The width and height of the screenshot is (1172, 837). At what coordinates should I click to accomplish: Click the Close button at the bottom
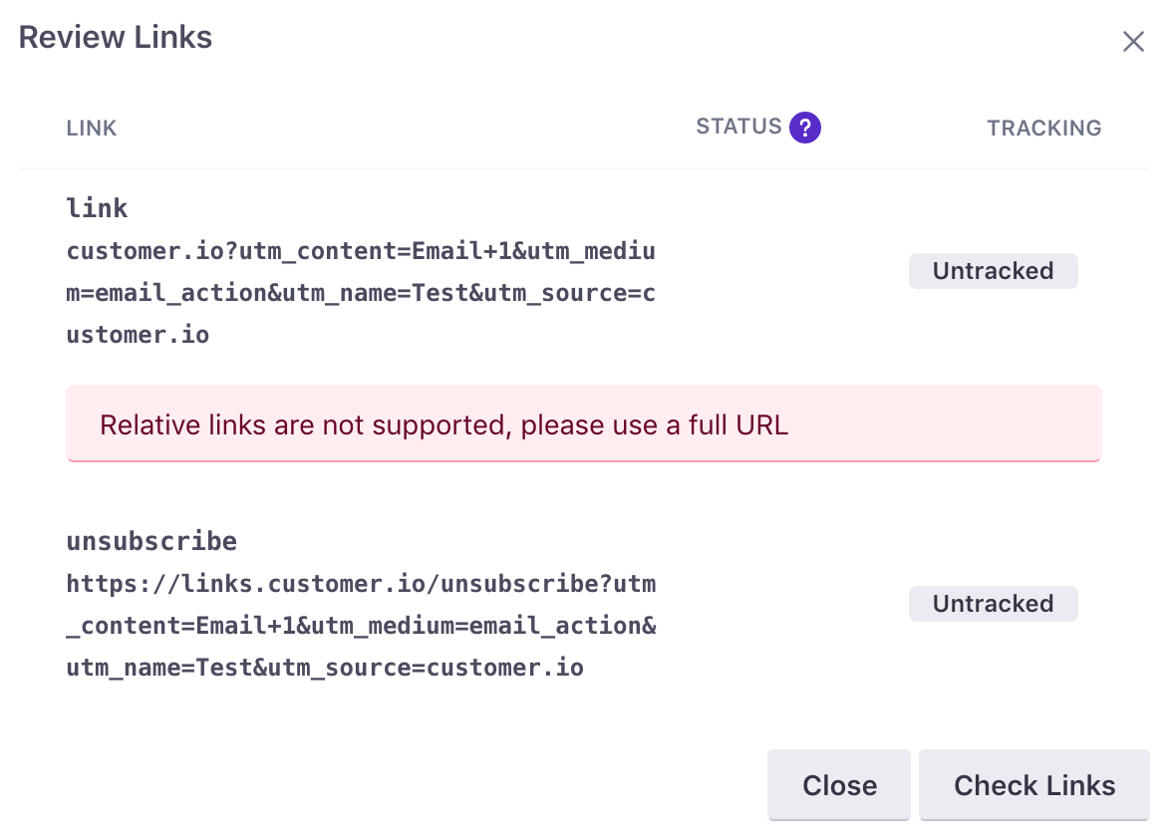839,785
